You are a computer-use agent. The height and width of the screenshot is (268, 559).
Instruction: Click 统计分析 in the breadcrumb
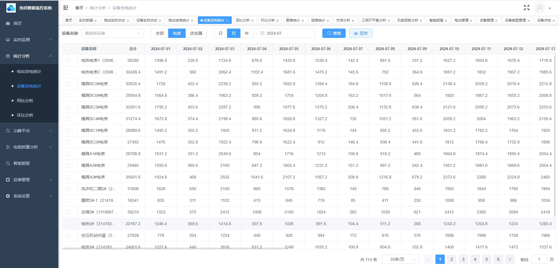coord(98,8)
